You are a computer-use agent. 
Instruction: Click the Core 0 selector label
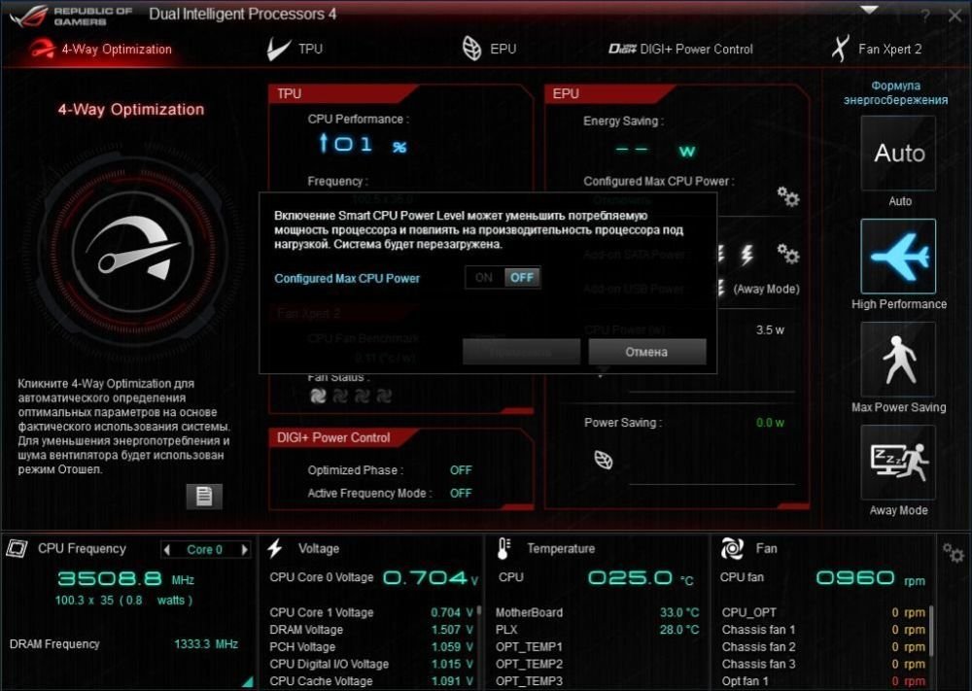coord(204,549)
